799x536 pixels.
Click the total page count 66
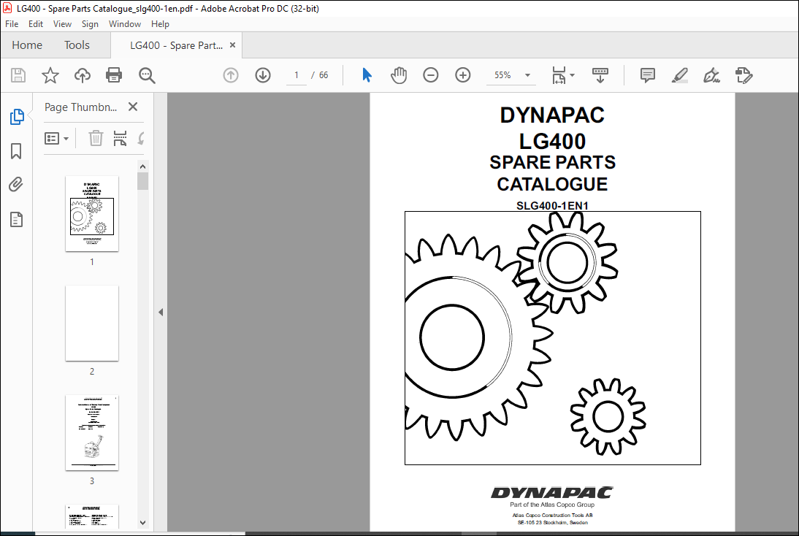coord(324,75)
